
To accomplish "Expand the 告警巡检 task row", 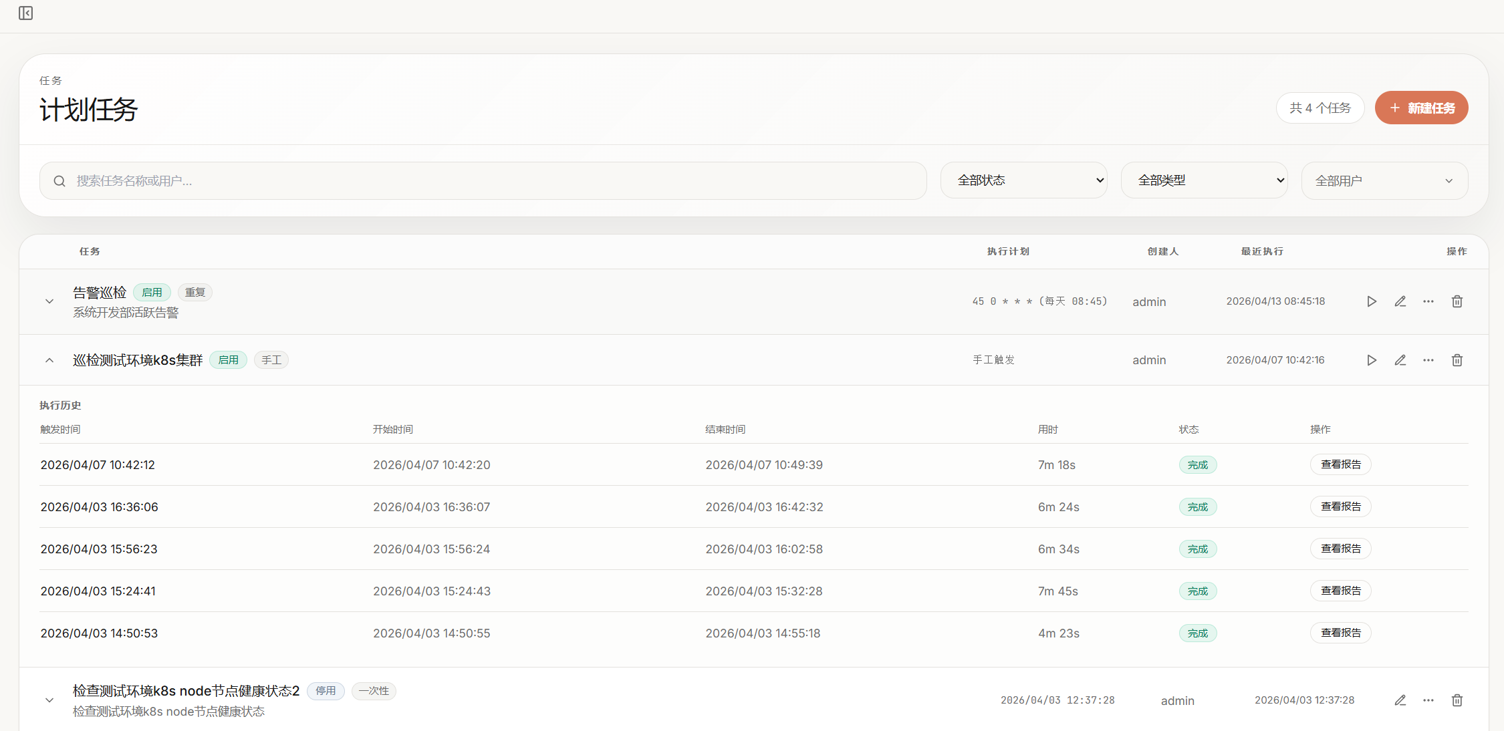I will (49, 301).
